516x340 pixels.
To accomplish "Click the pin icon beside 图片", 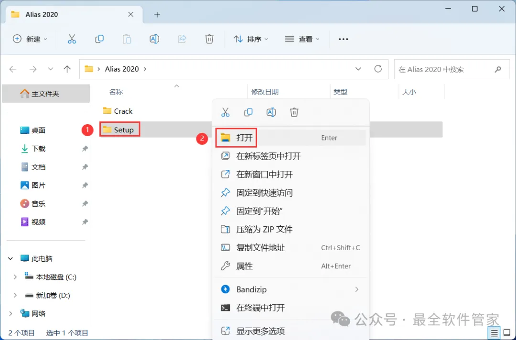I will pos(85,185).
